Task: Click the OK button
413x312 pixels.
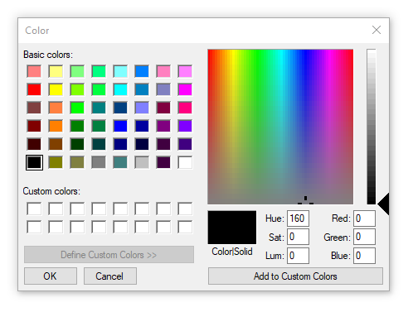Action: coord(51,276)
